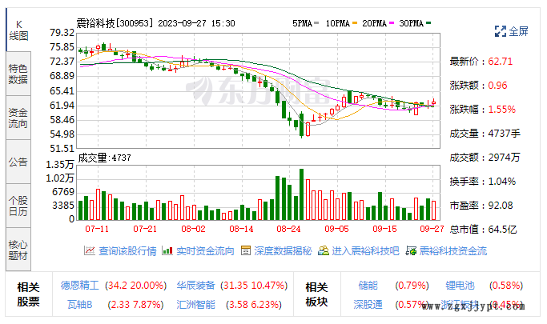Click the 相关股票 section label
This screenshot has width=547, height=324.
pyautogui.click(x=28, y=294)
